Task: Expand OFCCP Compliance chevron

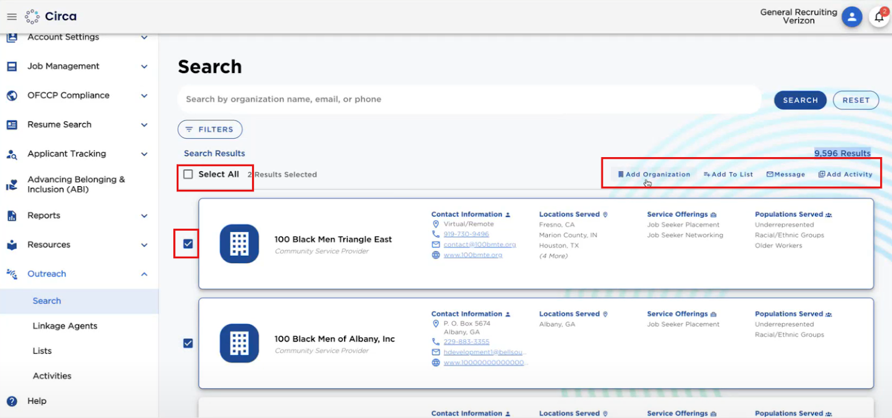Action: [144, 95]
